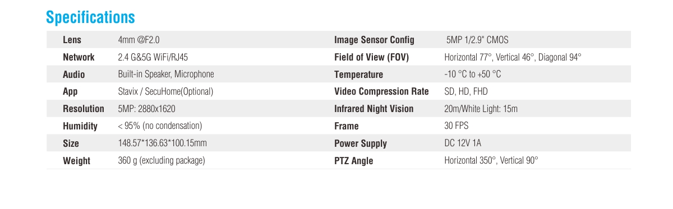Click Stavix / SecuHome(Optional) app value
Viewport: 673px width, 209px height.
pos(165,91)
